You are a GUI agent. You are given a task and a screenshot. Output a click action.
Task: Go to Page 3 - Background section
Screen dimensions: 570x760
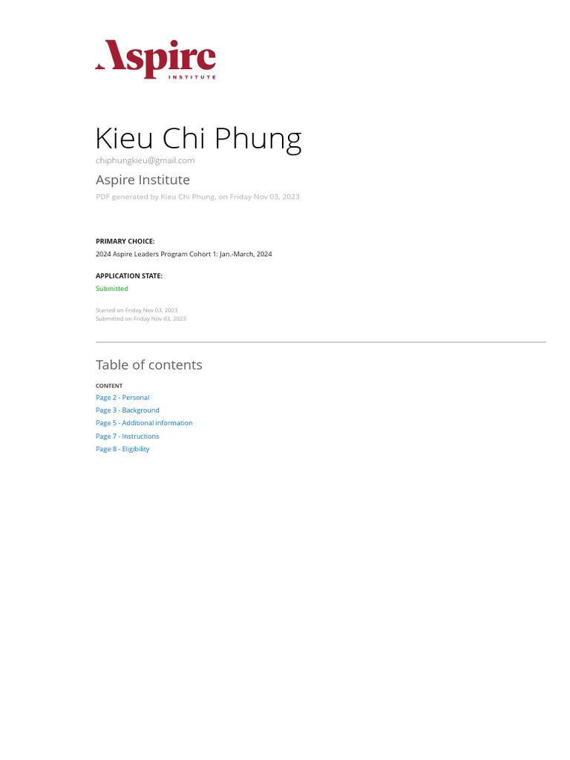128,410
